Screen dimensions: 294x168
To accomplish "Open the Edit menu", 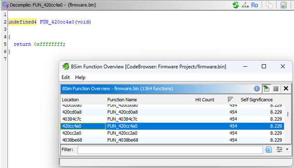I will (x=66, y=77).
